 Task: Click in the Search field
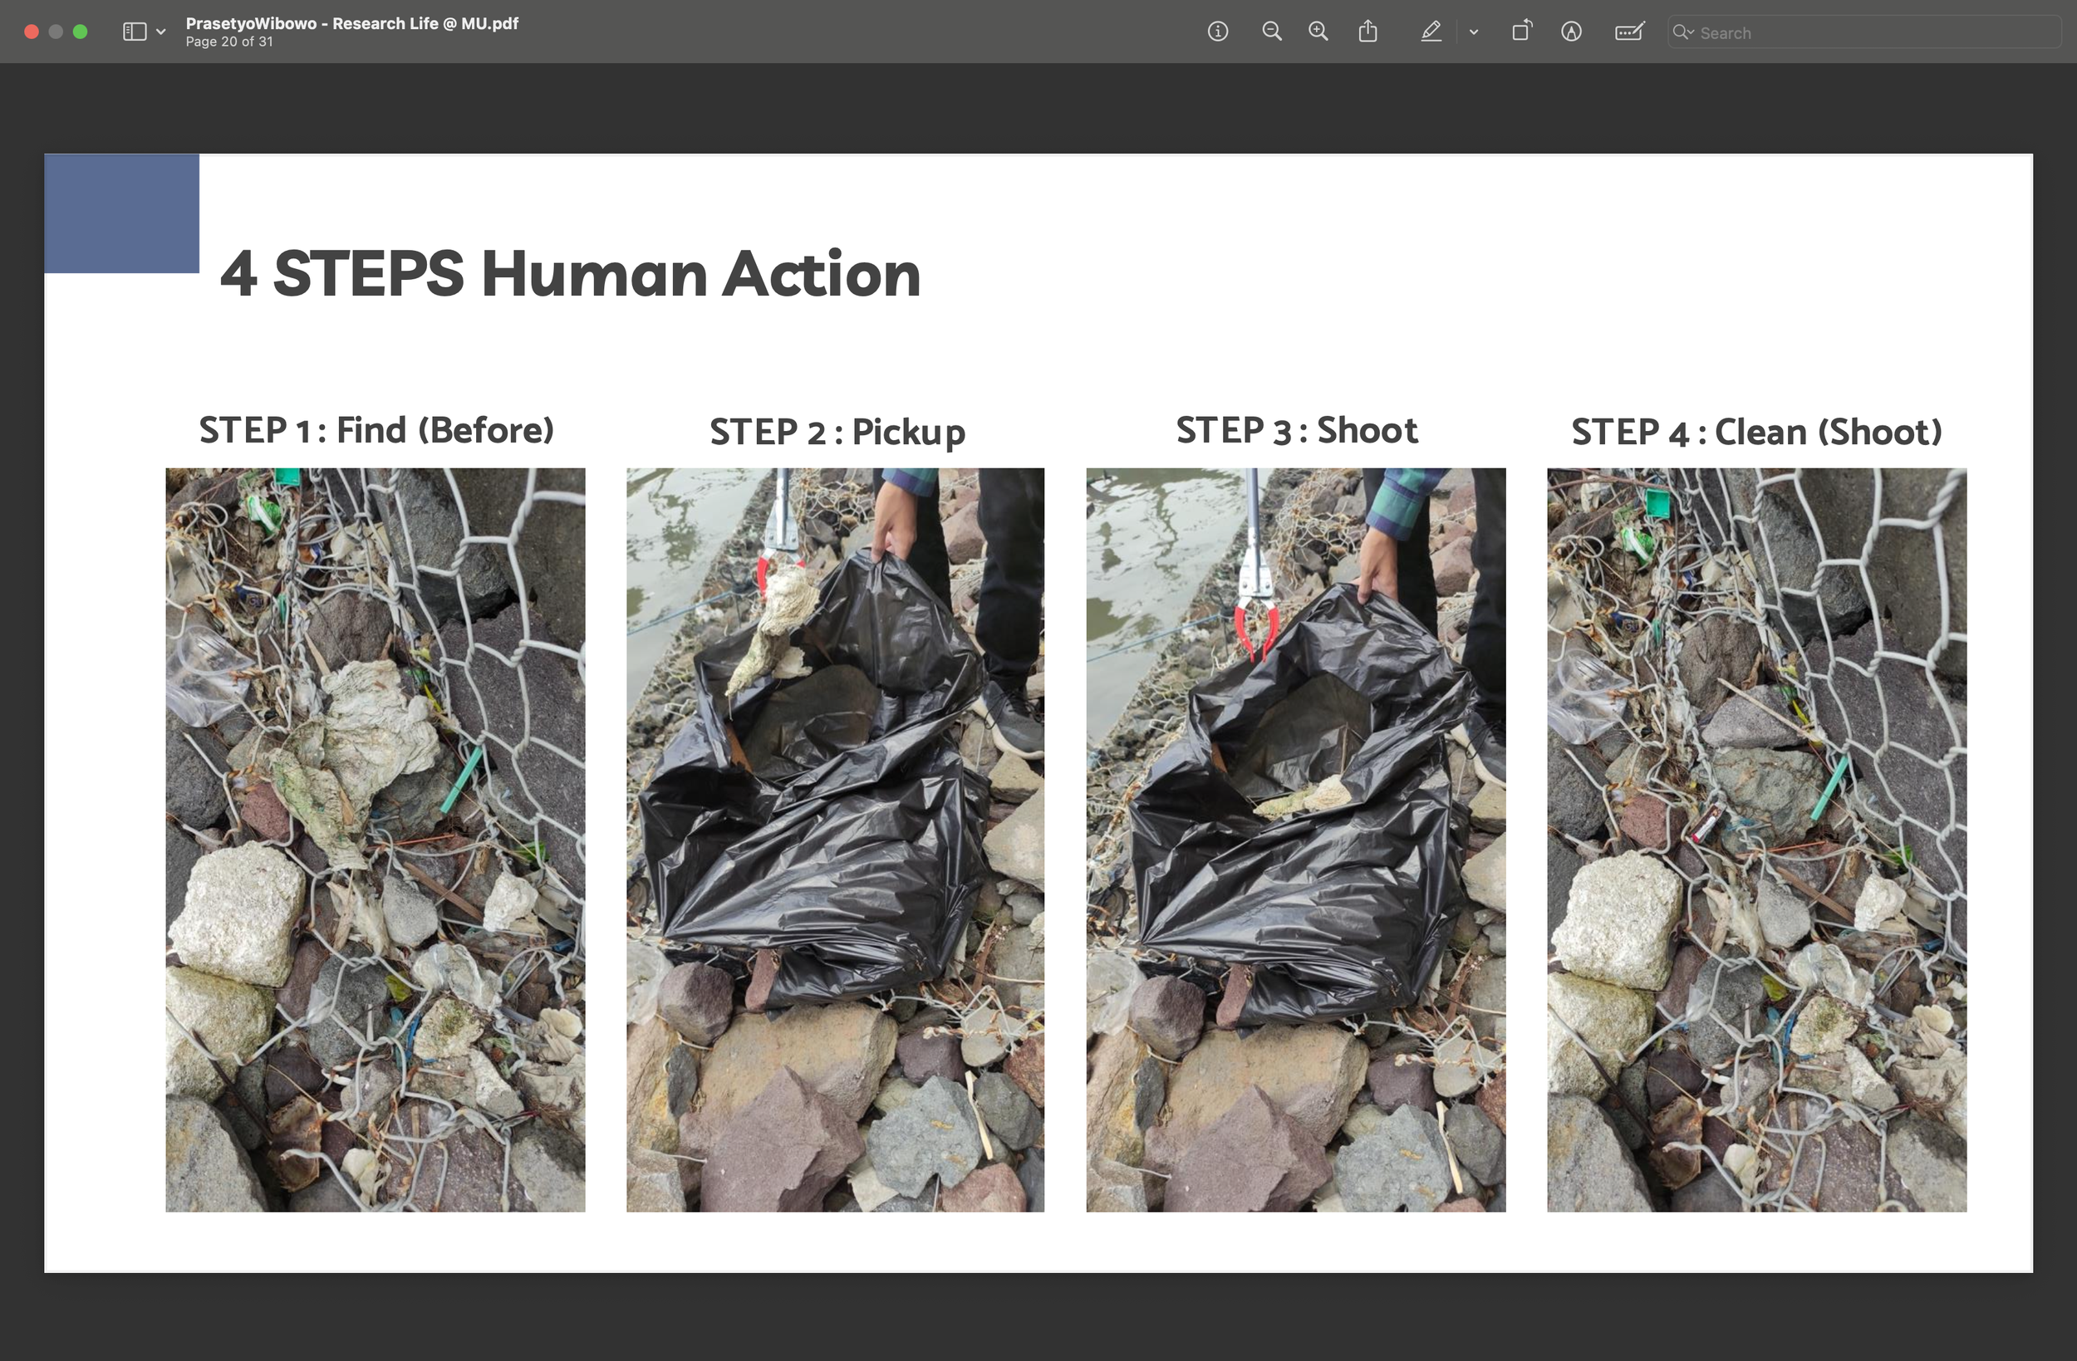coord(1868,33)
